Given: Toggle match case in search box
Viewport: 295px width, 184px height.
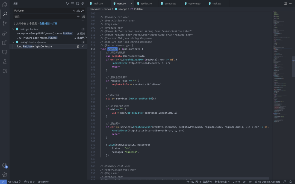Looking at the screenshot, I should tap(74, 11).
